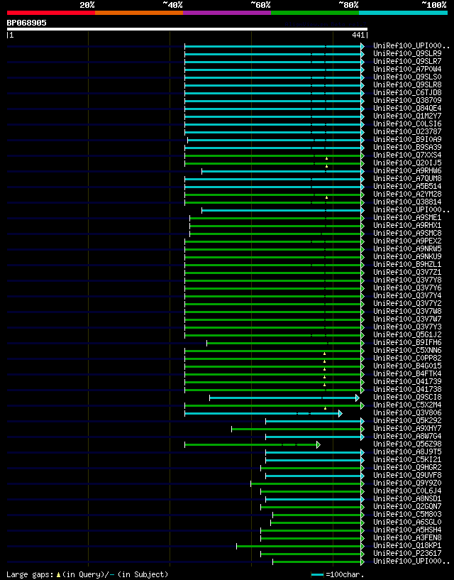The height and width of the screenshot is (580, 454).
Task: Click the UniRef100_Q3V7Z1 label
Action: pyautogui.click(x=407, y=272)
